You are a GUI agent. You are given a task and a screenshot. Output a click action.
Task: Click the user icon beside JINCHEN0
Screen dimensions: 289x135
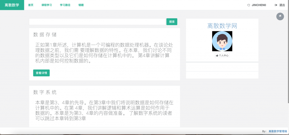pyautogui.click(x=248, y=5)
